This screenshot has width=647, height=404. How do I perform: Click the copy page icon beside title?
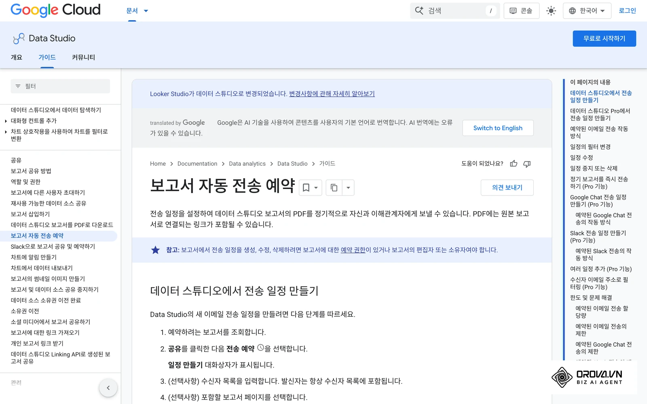pyautogui.click(x=334, y=188)
